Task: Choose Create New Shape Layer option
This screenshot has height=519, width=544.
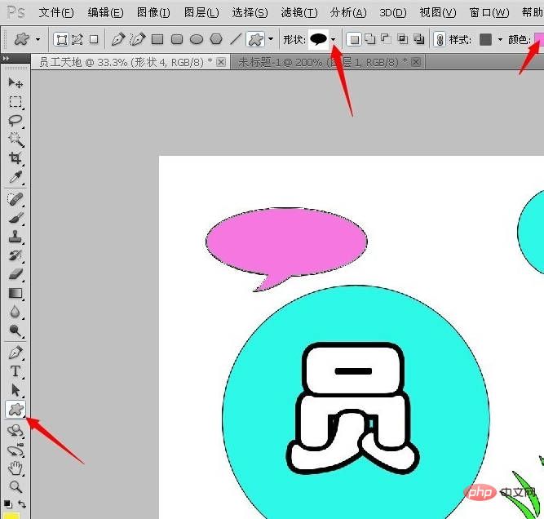Action: click(354, 39)
